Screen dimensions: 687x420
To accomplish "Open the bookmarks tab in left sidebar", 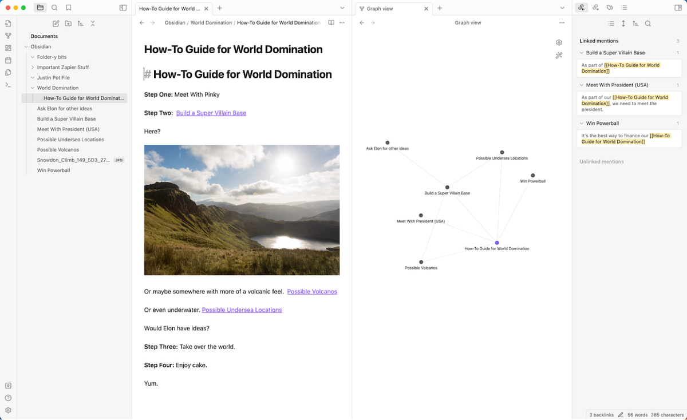I will (69, 7).
